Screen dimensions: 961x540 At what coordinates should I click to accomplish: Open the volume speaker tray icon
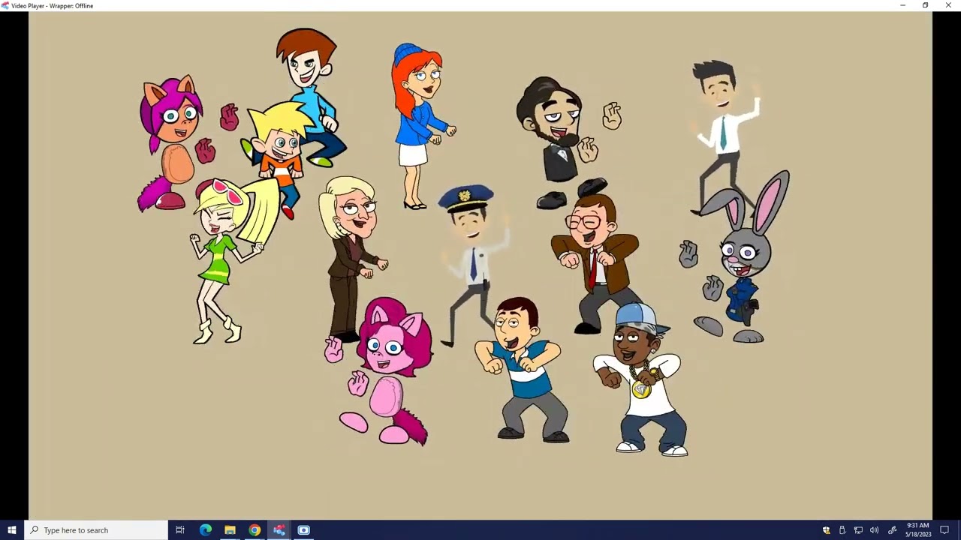875,530
